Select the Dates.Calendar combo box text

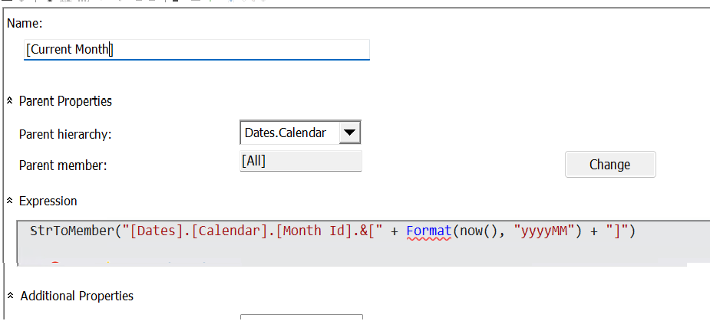[286, 133]
